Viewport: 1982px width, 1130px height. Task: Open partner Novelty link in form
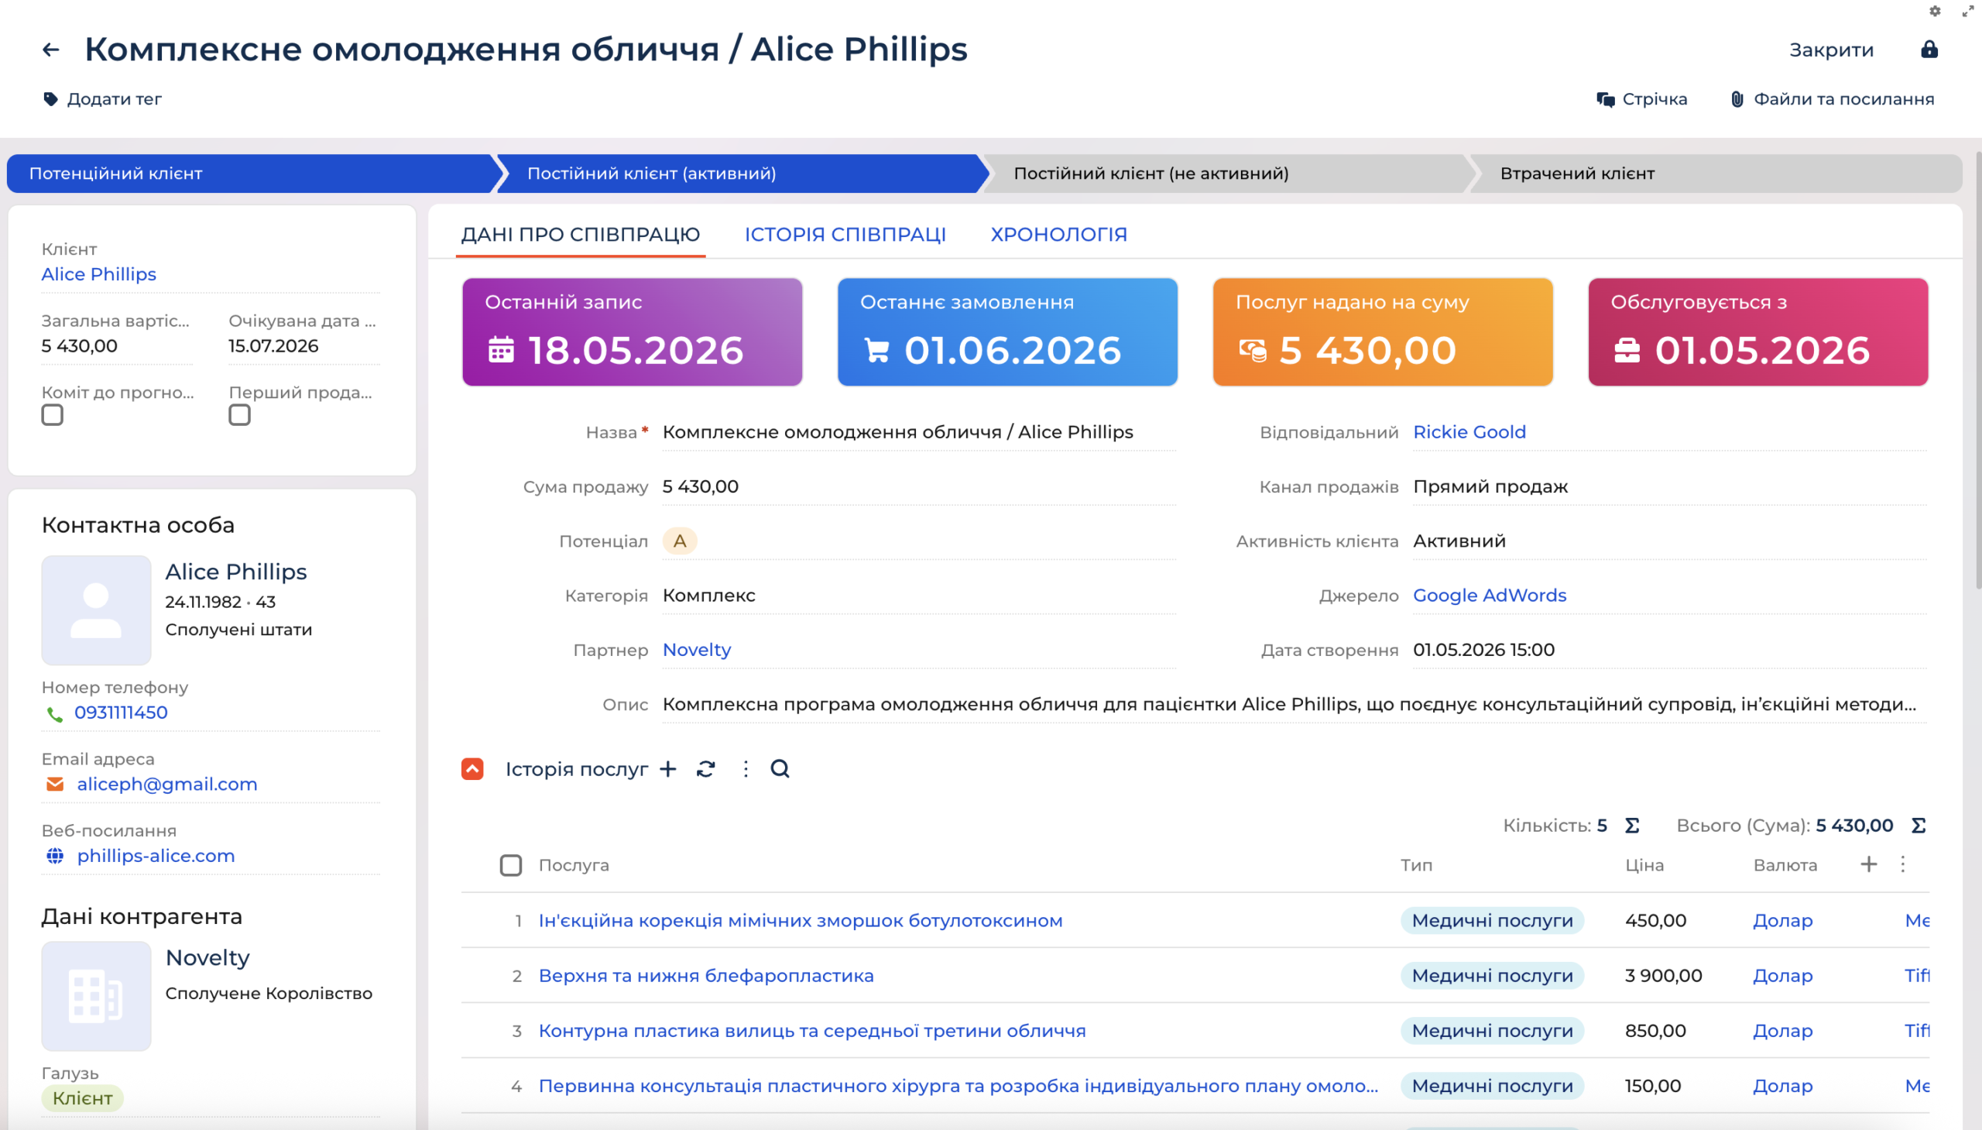tap(697, 650)
